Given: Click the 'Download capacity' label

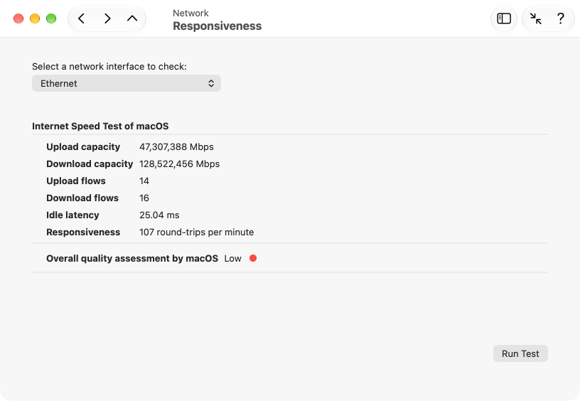Looking at the screenshot, I should click(x=90, y=164).
